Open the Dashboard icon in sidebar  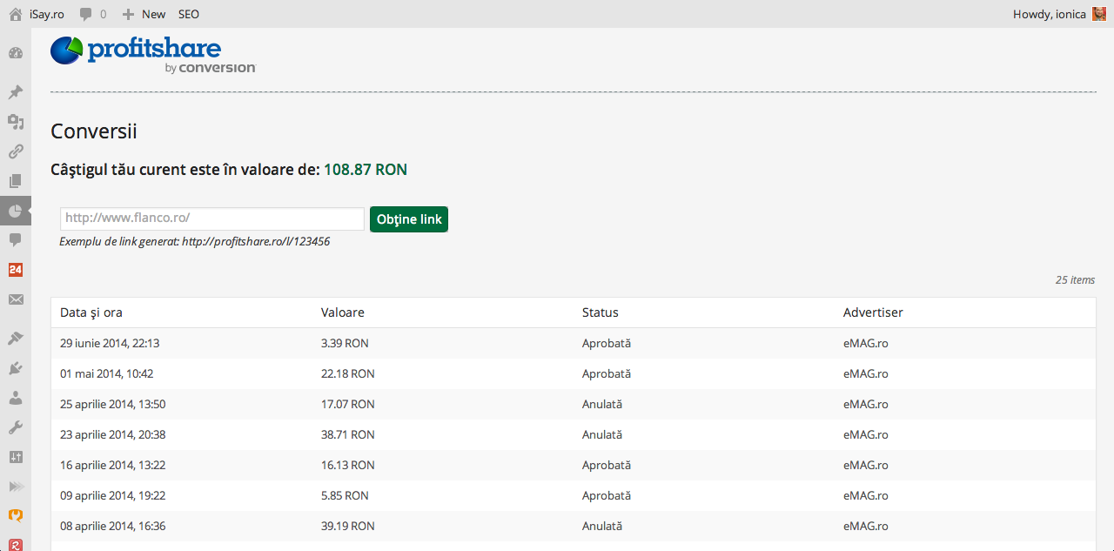click(x=16, y=53)
